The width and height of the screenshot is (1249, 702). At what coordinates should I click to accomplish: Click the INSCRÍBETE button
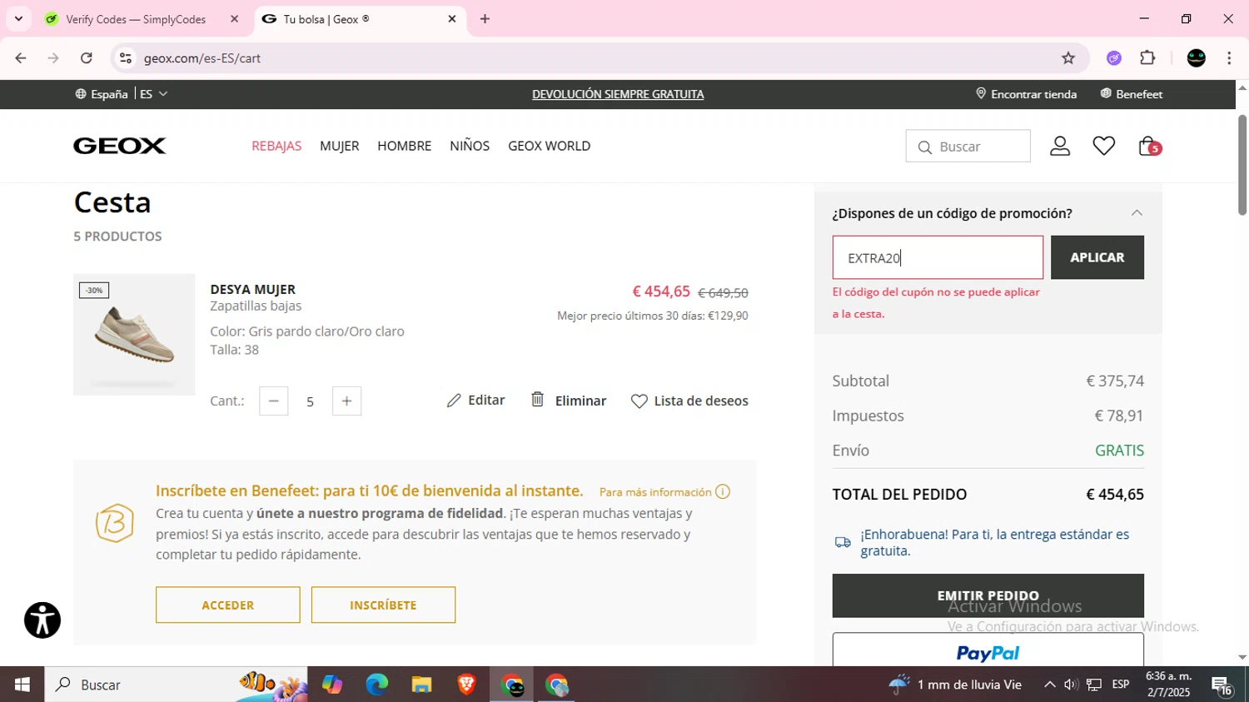(x=383, y=605)
